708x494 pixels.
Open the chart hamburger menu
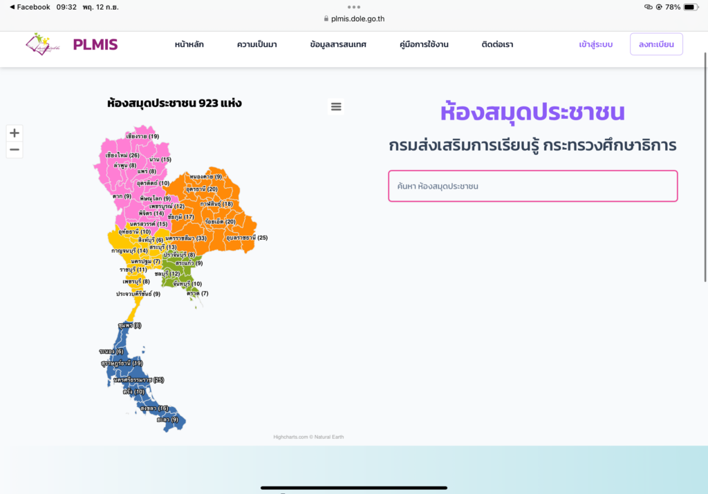click(336, 106)
